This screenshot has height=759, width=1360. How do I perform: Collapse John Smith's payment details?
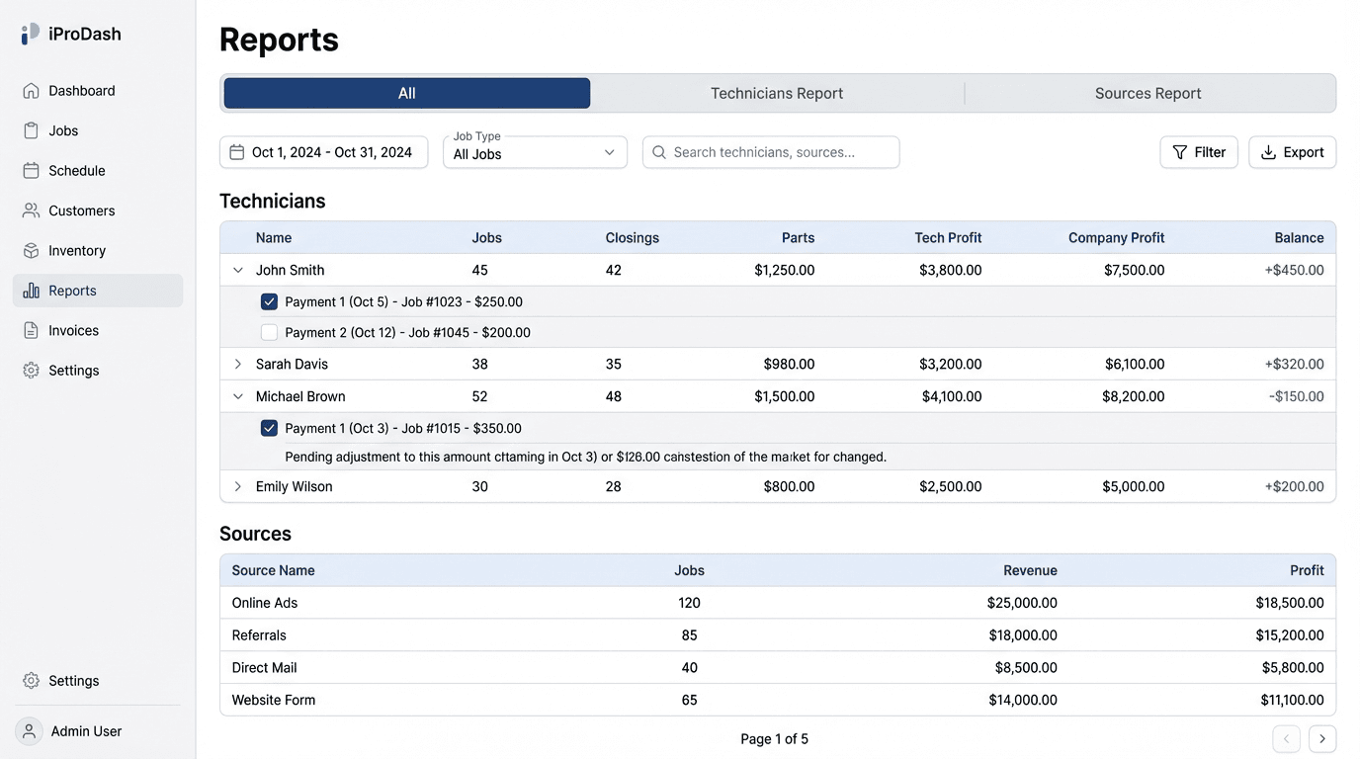[237, 269]
